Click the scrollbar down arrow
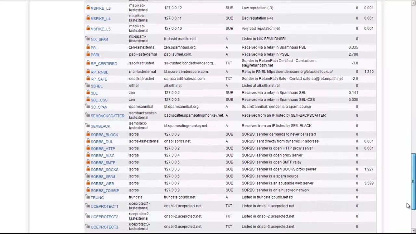 [413, 231]
